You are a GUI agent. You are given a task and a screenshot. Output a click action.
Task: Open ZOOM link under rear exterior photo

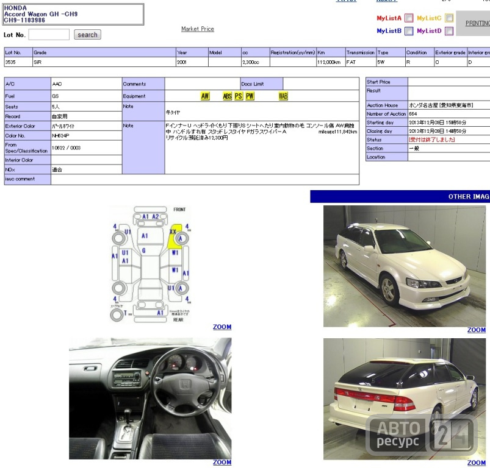477,463
